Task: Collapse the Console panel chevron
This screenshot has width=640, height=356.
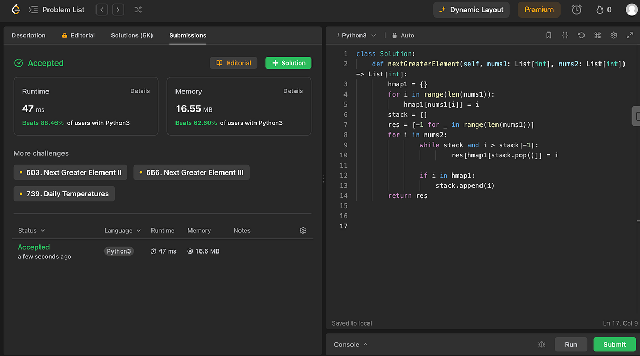Action: coord(364,344)
